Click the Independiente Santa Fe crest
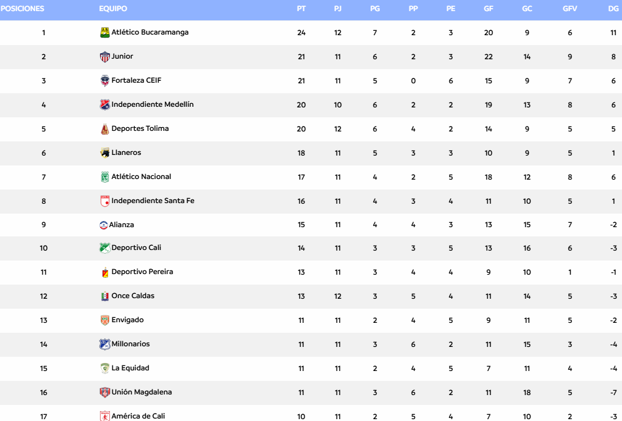The width and height of the screenshot is (622, 421). click(x=105, y=201)
